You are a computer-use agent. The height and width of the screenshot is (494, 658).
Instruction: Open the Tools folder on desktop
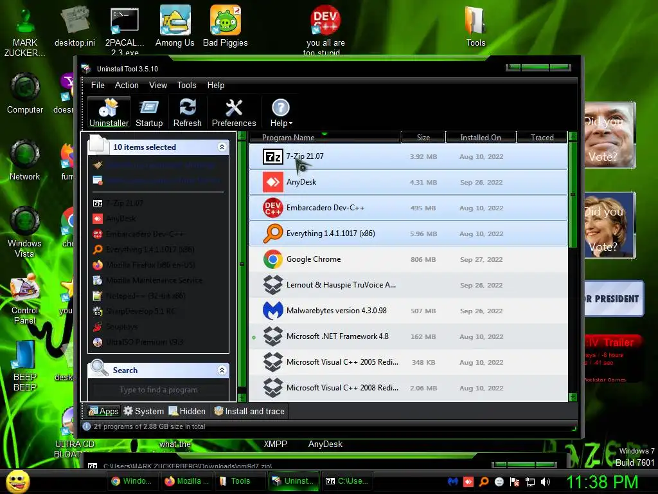(x=476, y=26)
